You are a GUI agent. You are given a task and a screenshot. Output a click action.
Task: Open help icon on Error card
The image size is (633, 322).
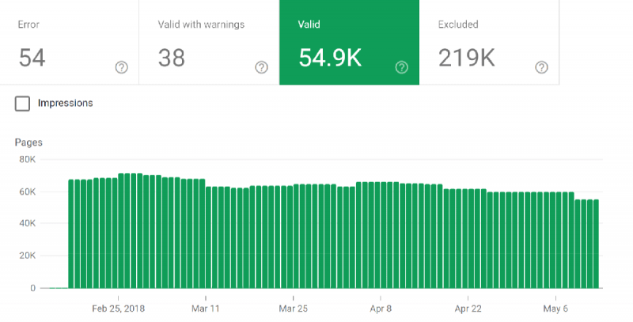[122, 67]
